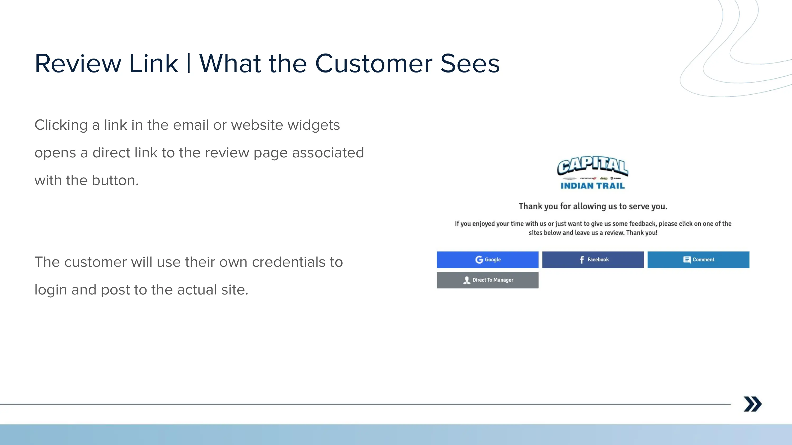Click the Comment review link

point(699,259)
